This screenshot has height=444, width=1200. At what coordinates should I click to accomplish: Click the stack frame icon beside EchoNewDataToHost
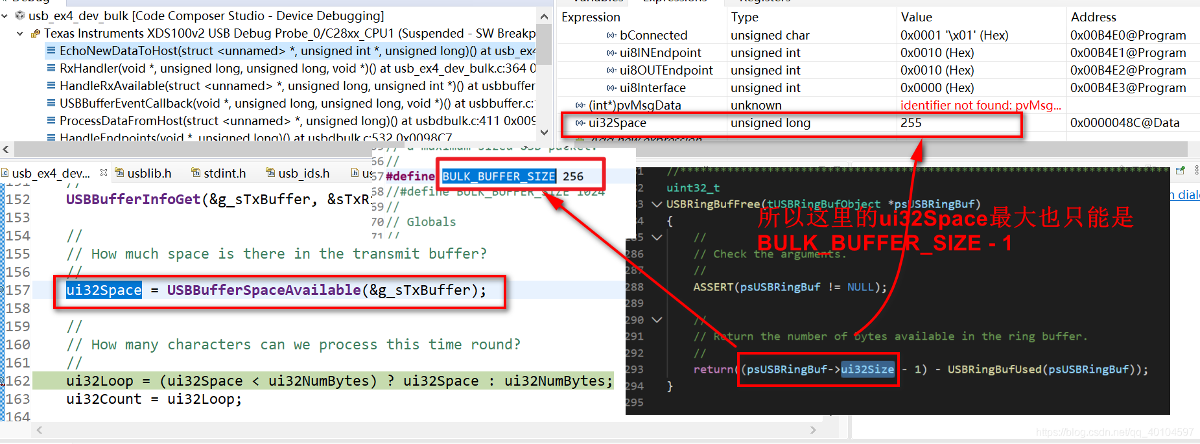pos(51,51)
